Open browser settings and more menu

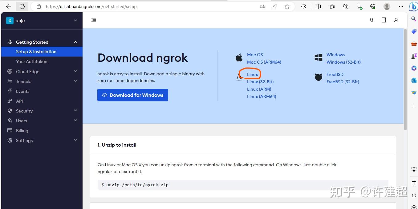pyautogui.click(x=401, y=6)
